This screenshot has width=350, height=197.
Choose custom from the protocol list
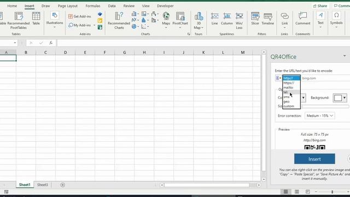(x=291, y=106)
